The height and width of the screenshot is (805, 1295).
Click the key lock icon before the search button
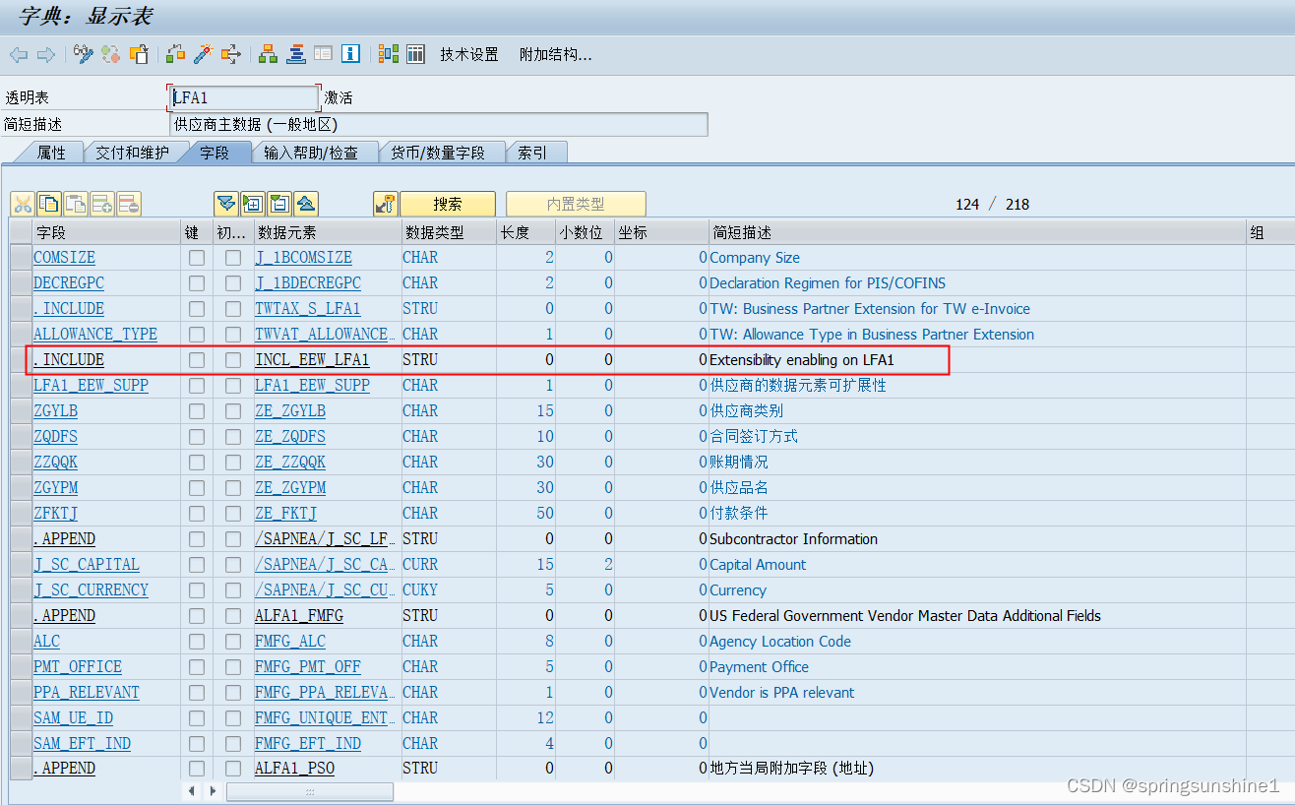click(x=383, y=204)
